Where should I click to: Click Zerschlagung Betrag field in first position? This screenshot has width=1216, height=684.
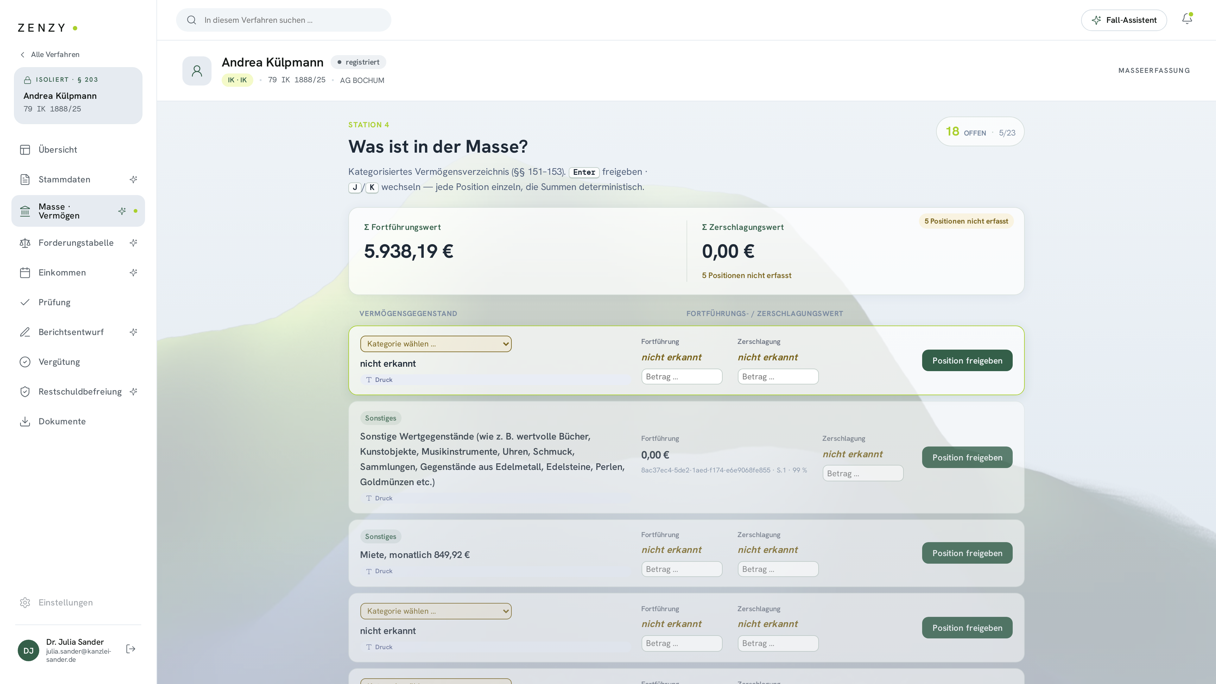778,376
